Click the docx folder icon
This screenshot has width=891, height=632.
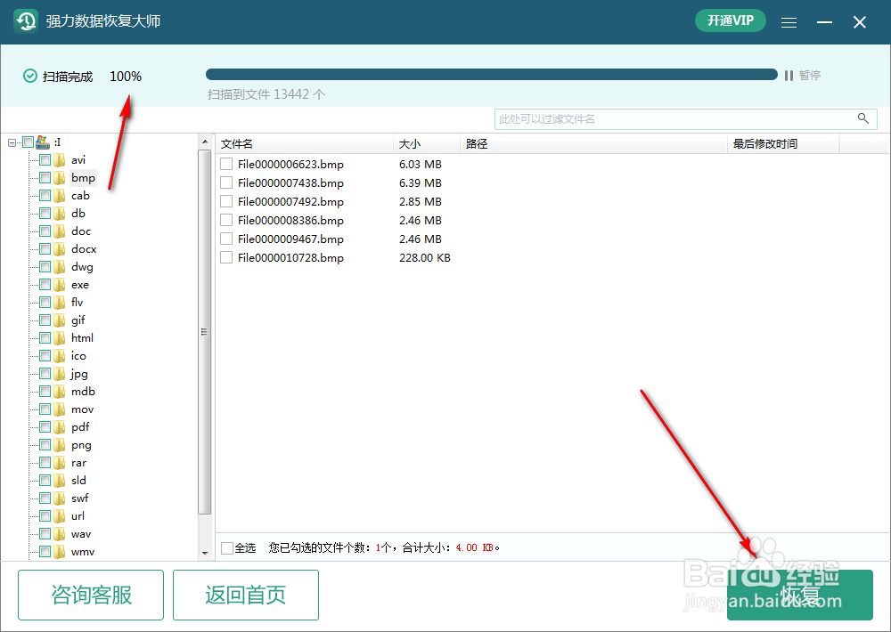(60, 249)
